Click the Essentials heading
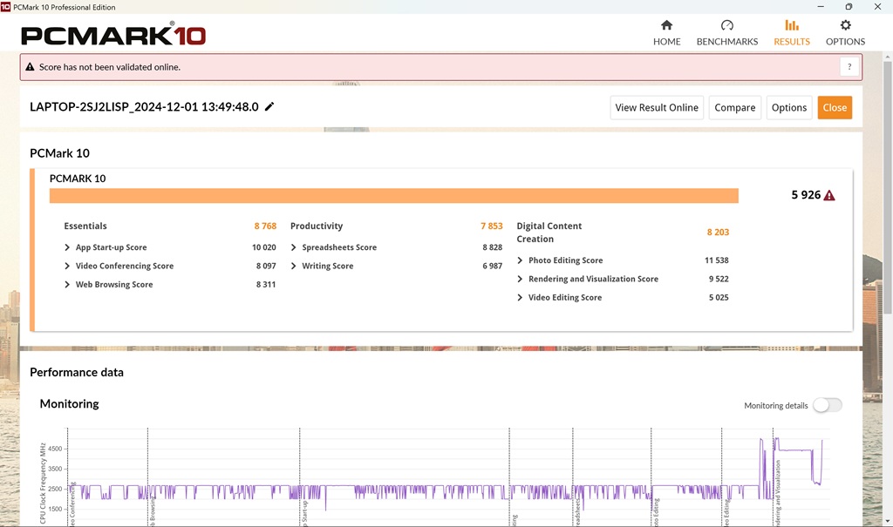Image resolution: width=893 pixels, height=527 pixels. click(x=85, y=226)
